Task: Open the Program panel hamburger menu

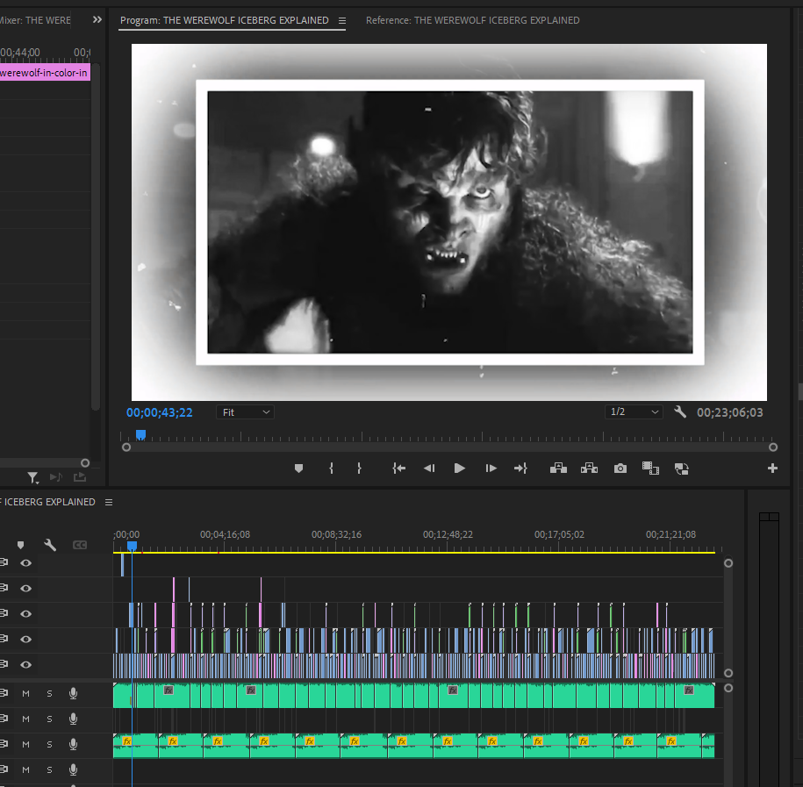Action: point(342,20)
